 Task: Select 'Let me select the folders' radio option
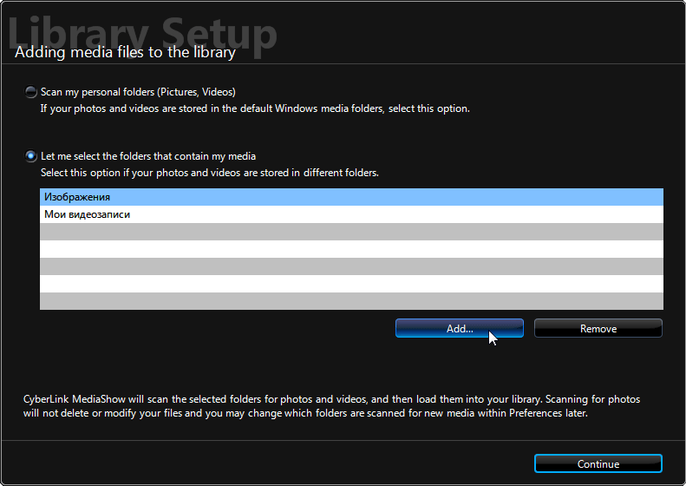pos(30,156)
